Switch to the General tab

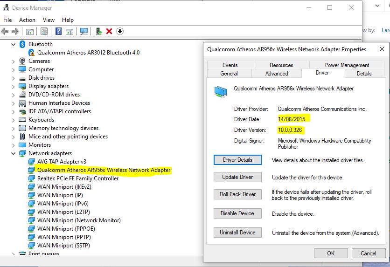229,74
